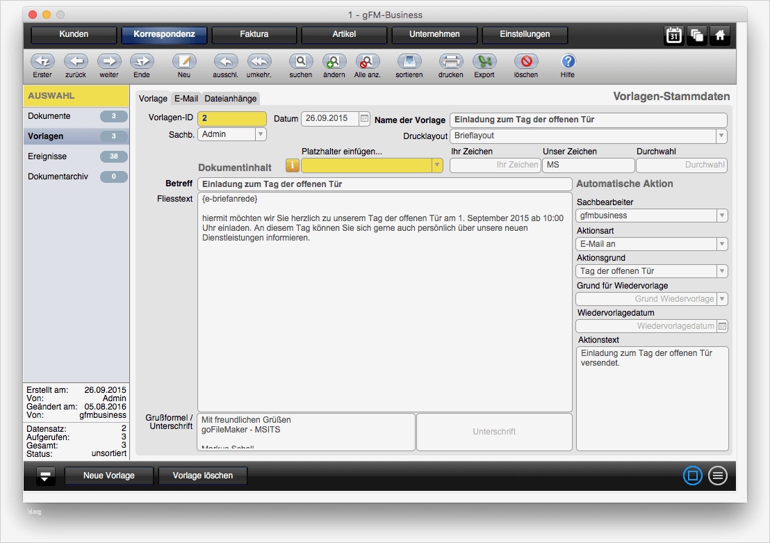Click the Vorlage löschen button
Image resolution: width=770 pixels, height=543 pixels.
202,476
